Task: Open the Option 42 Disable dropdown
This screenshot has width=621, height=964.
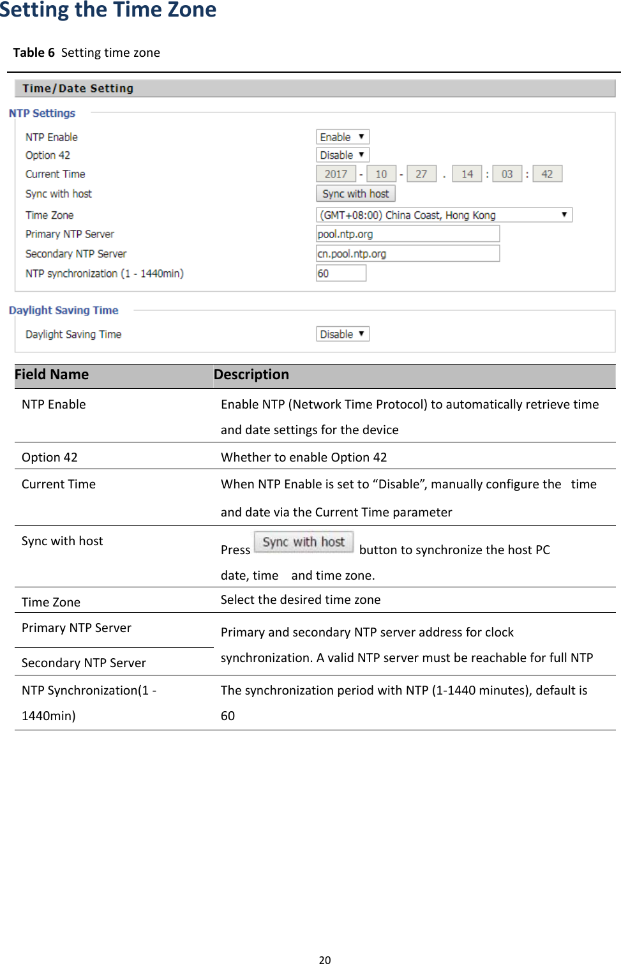Action: pos(342,154)
